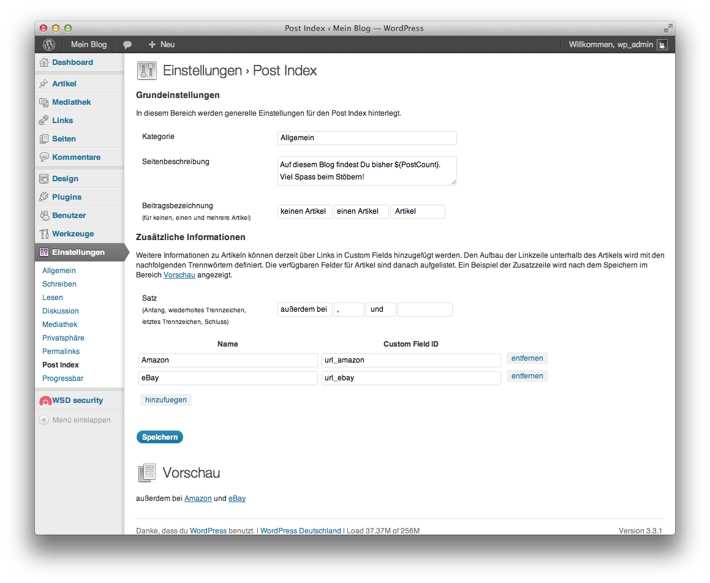Open the WSD security menu
This screenshot has width=710, height=583.
coord(77,401)
